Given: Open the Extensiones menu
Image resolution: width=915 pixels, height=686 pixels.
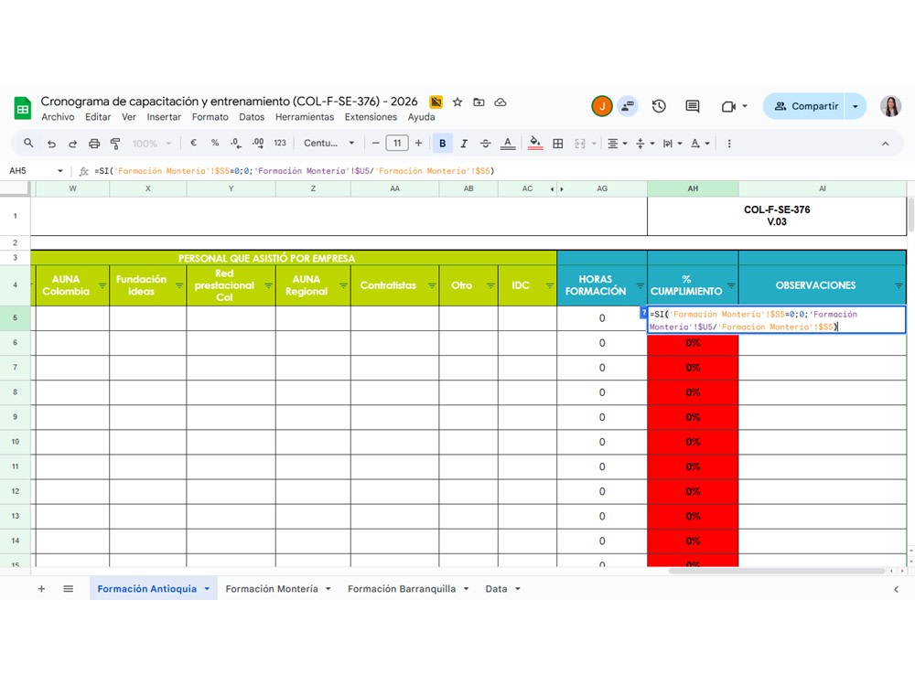Looking at the screenshot, I should pos(371,117).
